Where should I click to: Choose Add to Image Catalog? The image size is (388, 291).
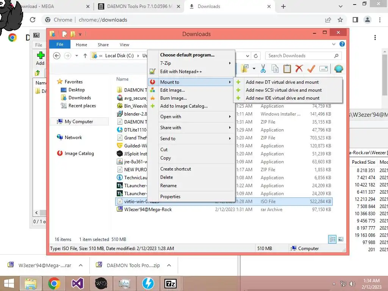[191, 106]
